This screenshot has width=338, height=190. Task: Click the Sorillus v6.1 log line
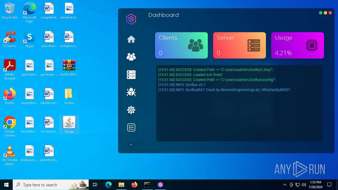pos(182,85)
